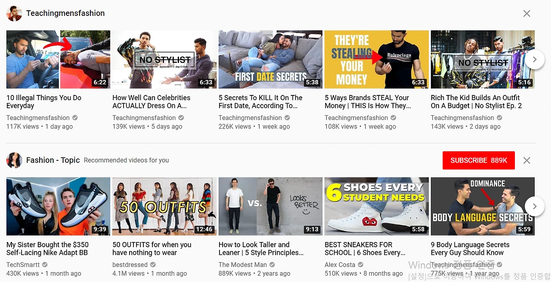551x282 pixels.
Task: Open the First Date Secrets thumbnail
Action: 270,59
